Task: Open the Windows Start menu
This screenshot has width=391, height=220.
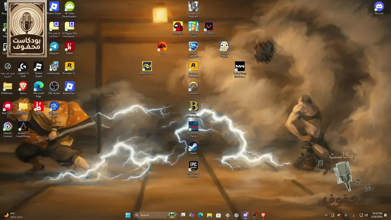Action: (x=128, y=215)
